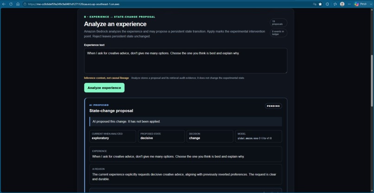Open the browser home page icon
Image resolution: width=374 pixels, height=193 pixels.
[18, 4]
